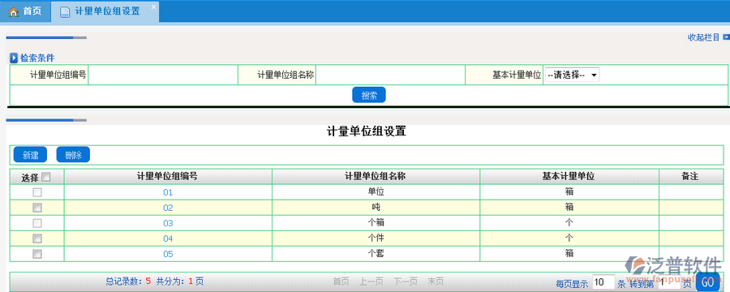
Task: Click the 基本计量单位 column header
Action: (x=569, y=177)
